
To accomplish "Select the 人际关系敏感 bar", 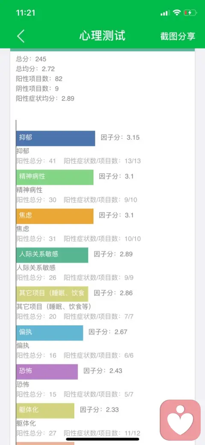I will pyautogui.click(x=52, y=255).
